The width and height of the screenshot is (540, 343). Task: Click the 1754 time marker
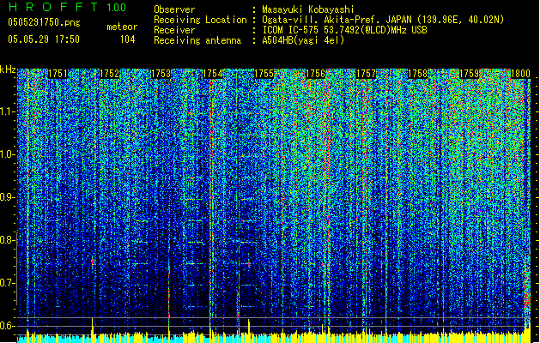(213, 74)
